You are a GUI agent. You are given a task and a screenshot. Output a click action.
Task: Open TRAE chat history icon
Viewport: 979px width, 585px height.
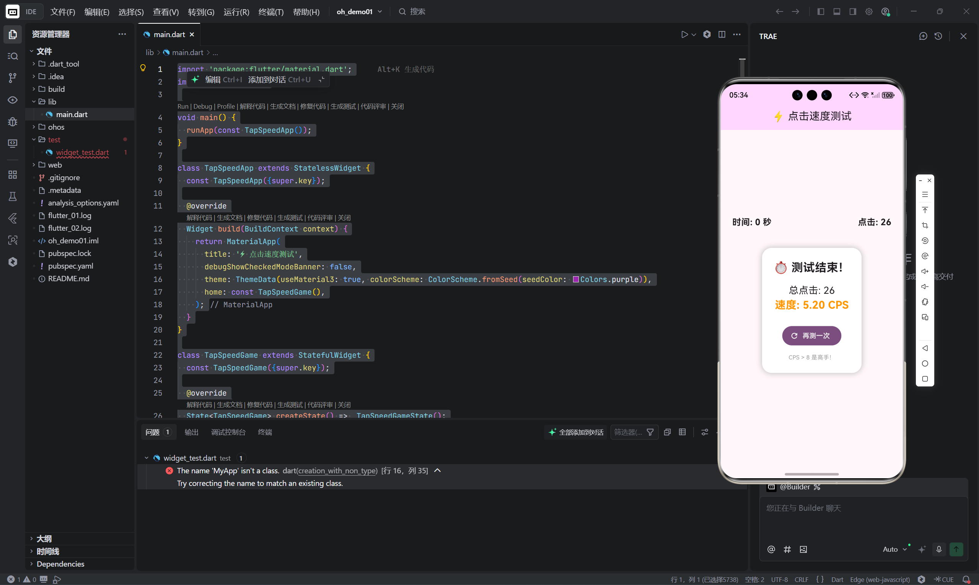(x=938, y=36)
